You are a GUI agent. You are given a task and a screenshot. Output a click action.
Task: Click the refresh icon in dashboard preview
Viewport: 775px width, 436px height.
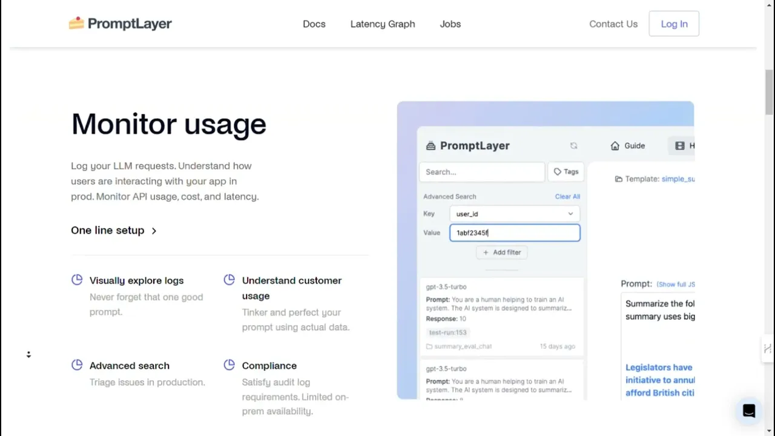(x=573, y=146)
